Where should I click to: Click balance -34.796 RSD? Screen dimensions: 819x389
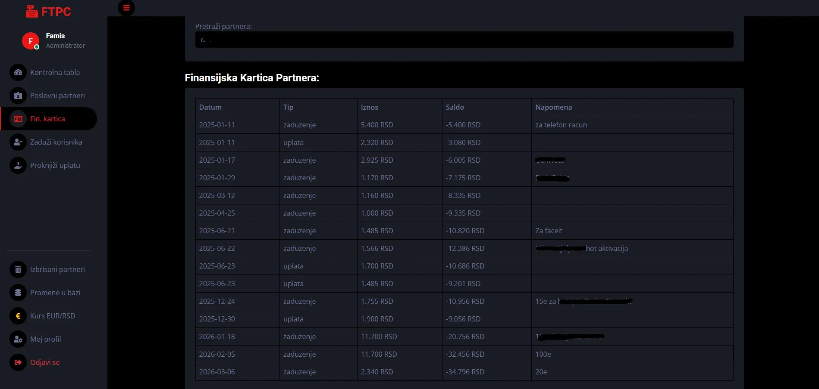[465, 372]
